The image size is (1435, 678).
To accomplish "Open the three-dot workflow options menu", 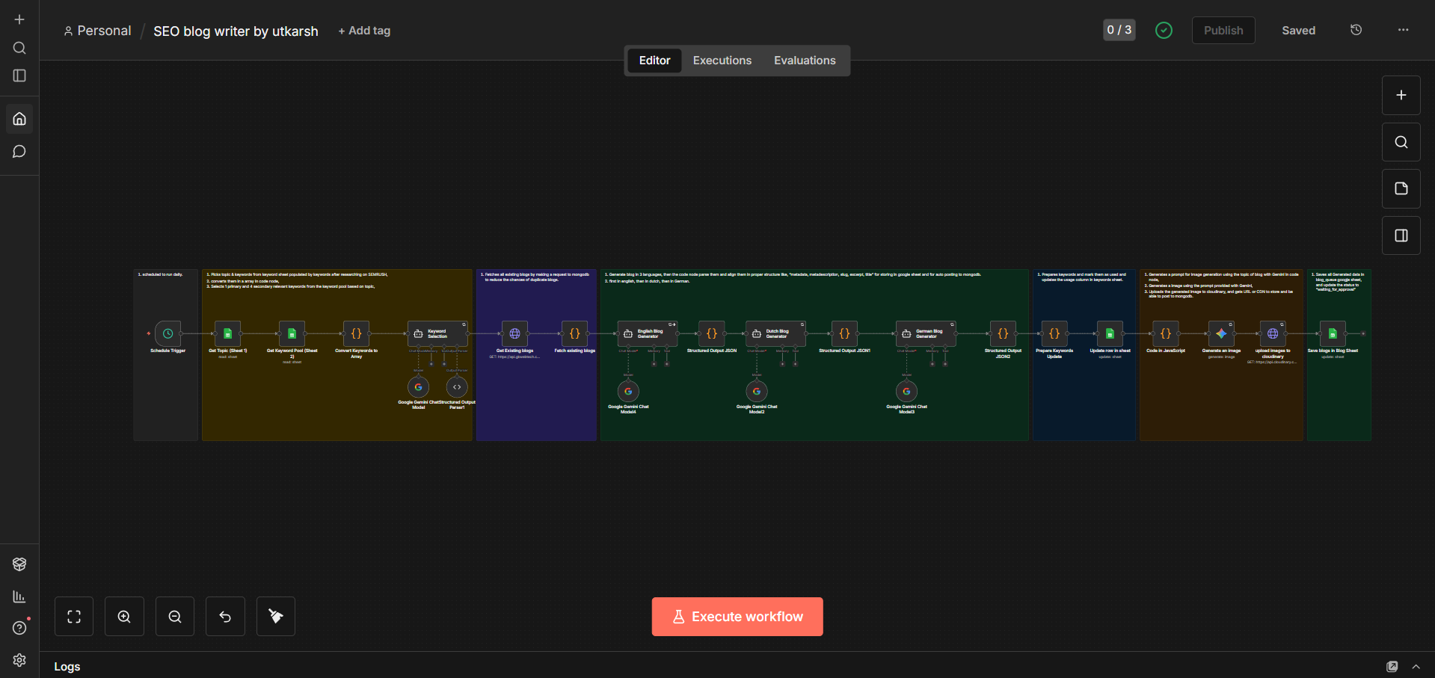I will (x=1402, y=30).
